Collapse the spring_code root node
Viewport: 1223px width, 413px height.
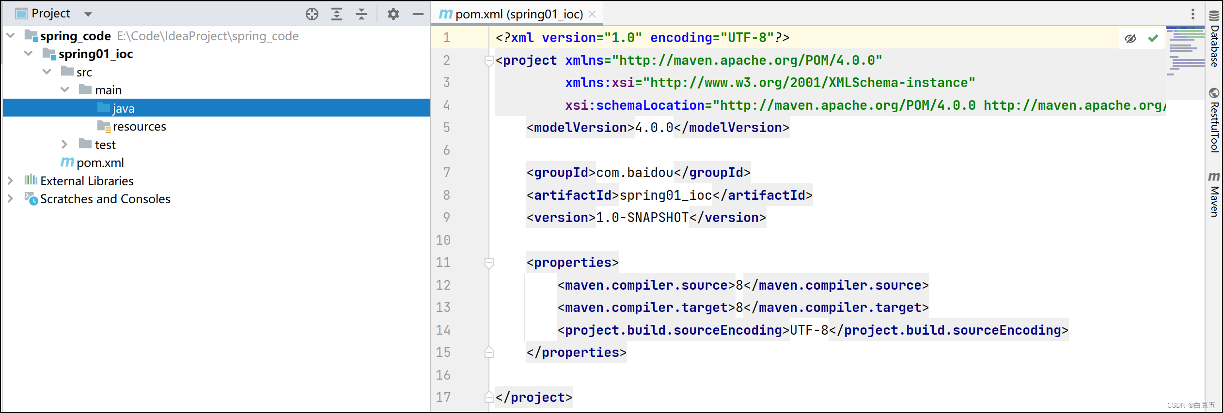(x=11, y=35)
